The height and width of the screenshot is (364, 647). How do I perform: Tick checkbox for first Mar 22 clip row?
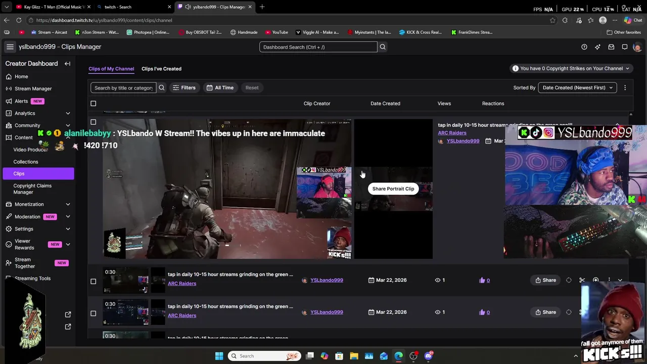(x=93, y=281)
